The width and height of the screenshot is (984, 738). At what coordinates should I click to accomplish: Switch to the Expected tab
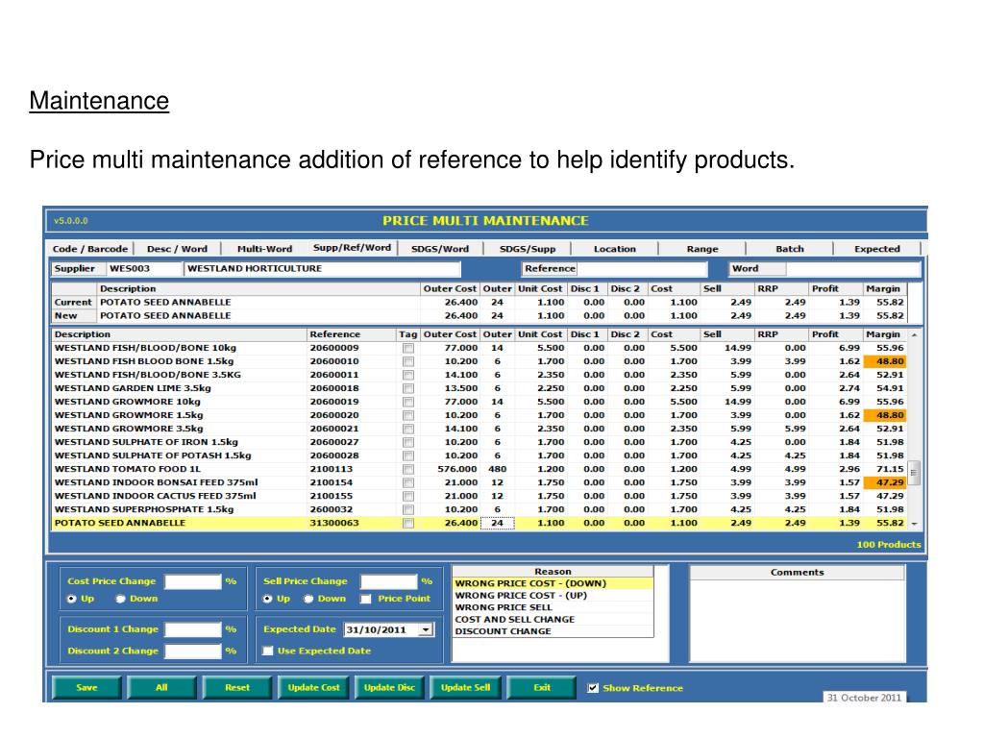pos(876,249)
